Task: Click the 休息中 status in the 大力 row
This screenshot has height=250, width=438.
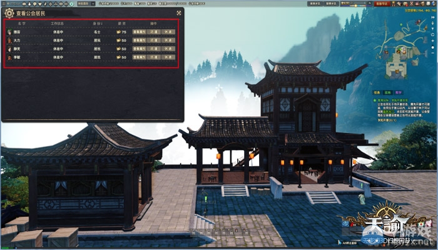Action: pos(58,41)
